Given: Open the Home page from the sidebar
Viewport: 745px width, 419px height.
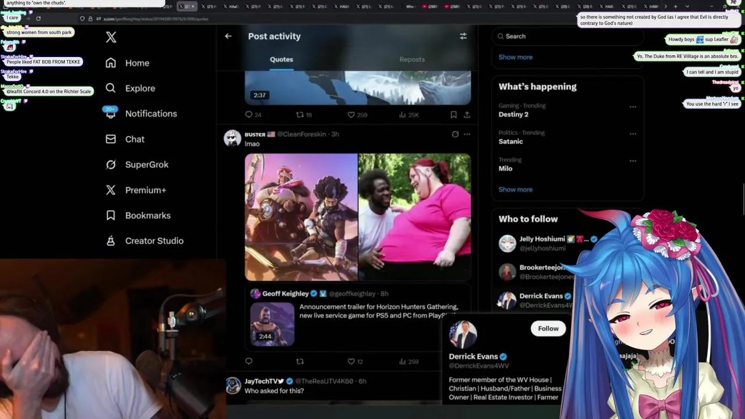Looking at the screenshot, I should (x=127, y=63).
